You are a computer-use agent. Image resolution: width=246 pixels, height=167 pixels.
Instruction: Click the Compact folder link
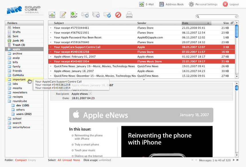click(x=21, y=160)
